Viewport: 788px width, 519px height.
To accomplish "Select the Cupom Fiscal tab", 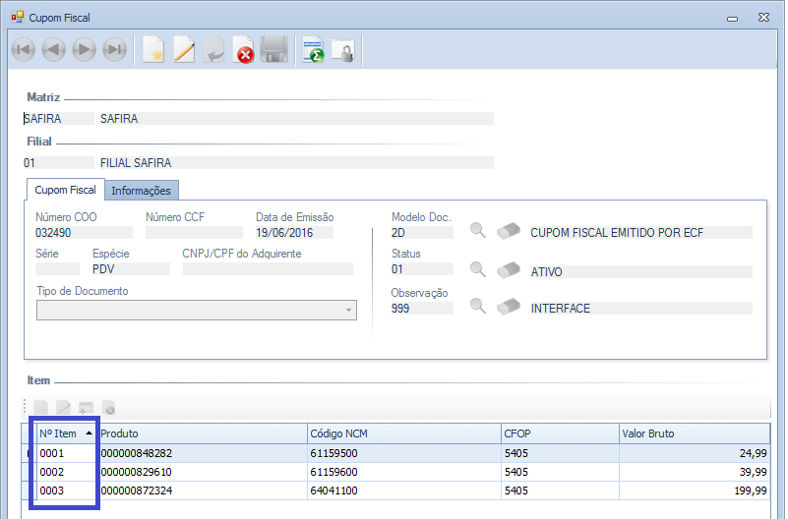I will pyautogui.click(x=65, y=190).
